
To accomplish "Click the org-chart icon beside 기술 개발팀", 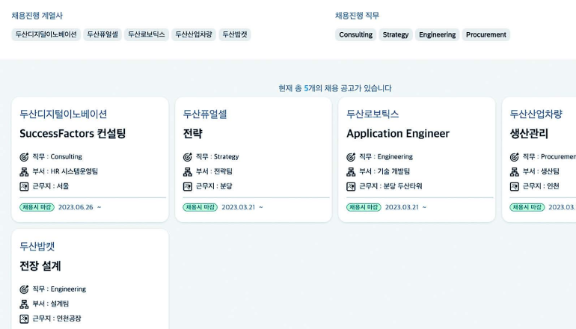I will (351, 171).
